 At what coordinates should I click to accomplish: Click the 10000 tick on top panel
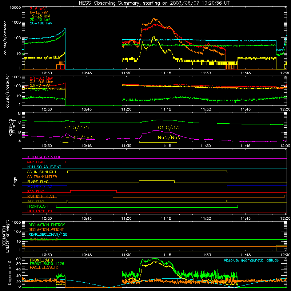15,8
